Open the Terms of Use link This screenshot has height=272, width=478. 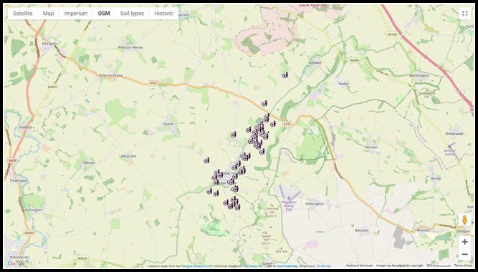(x=462, y=266)
